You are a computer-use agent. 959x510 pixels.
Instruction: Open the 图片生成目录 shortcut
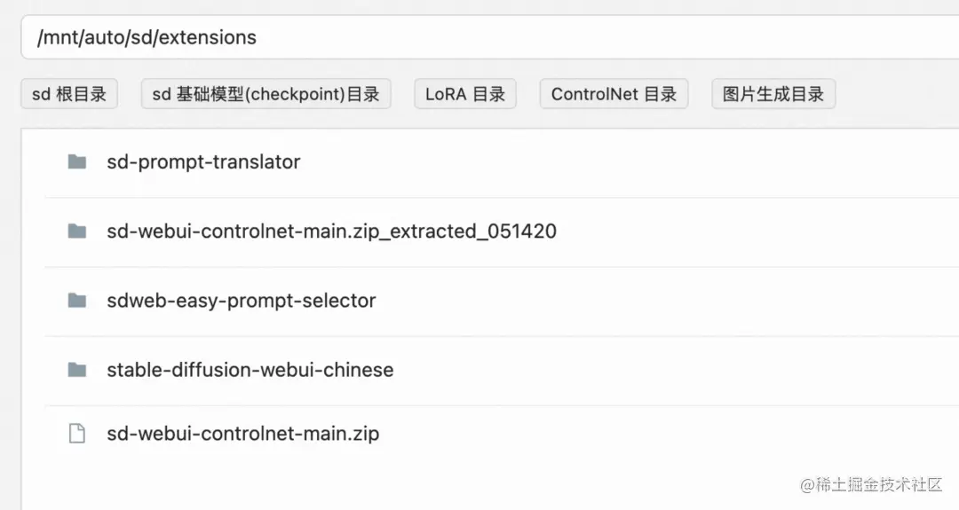(x=773, y=94)
